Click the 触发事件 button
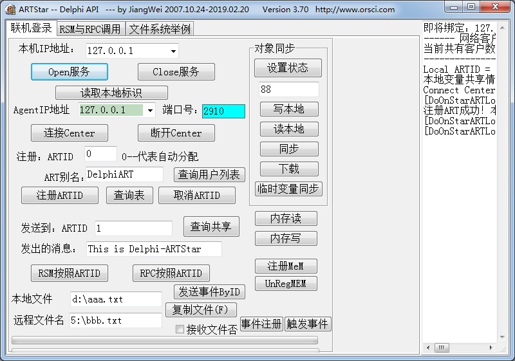 [x=308, y=324]
